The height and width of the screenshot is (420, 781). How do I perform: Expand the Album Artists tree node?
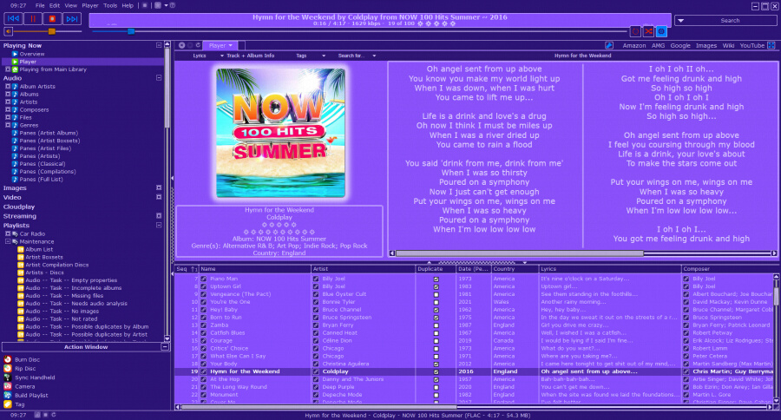click(x=8, y=86)
